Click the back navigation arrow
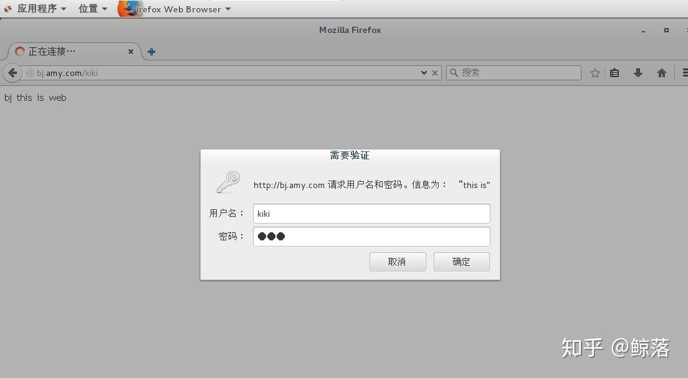The width and height of the screenshot is (688, 378). coord(12,72)
